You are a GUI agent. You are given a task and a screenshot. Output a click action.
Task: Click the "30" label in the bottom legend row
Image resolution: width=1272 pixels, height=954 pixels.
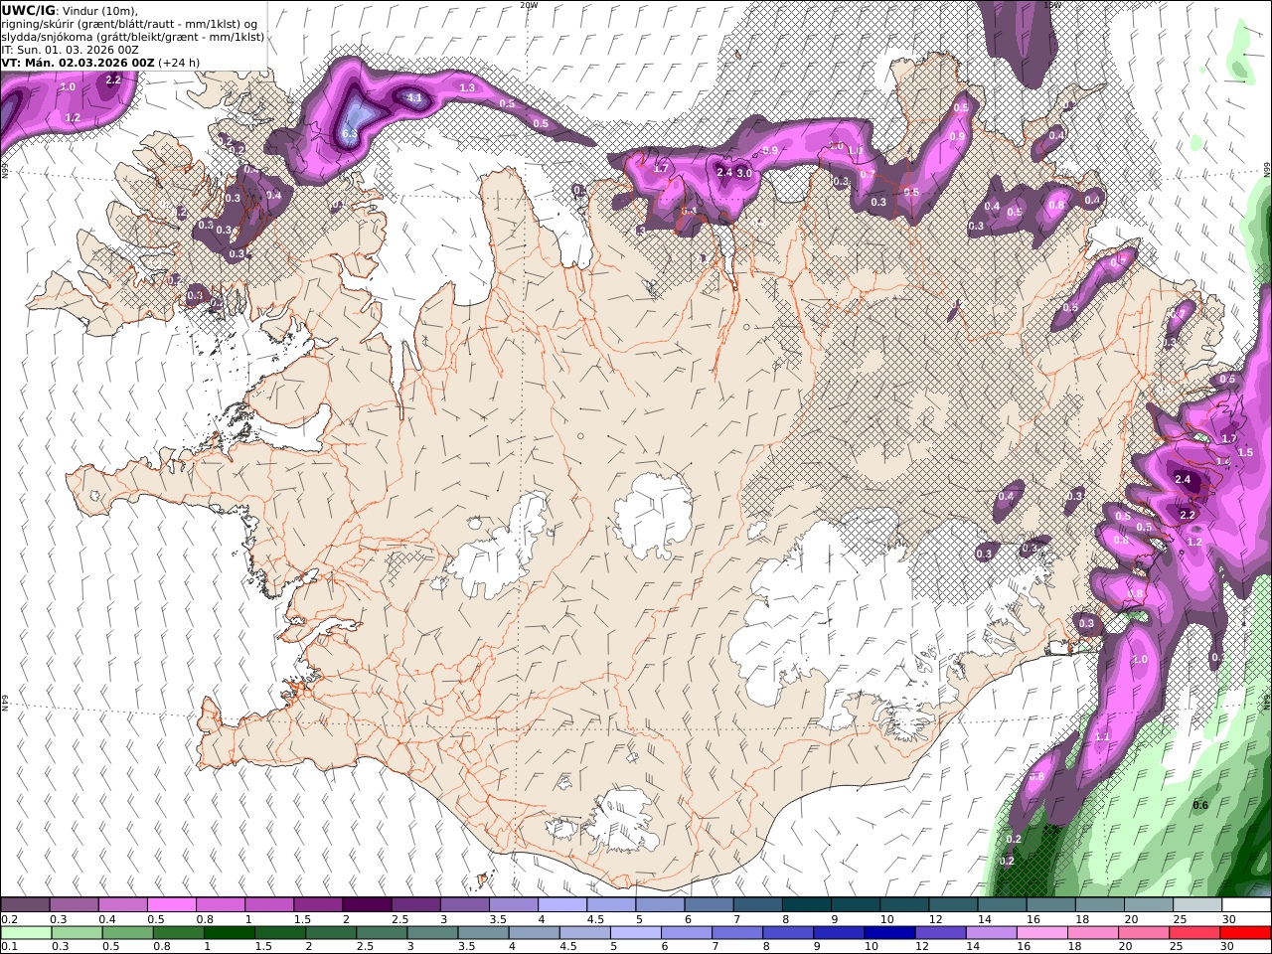click(1227, 947)
